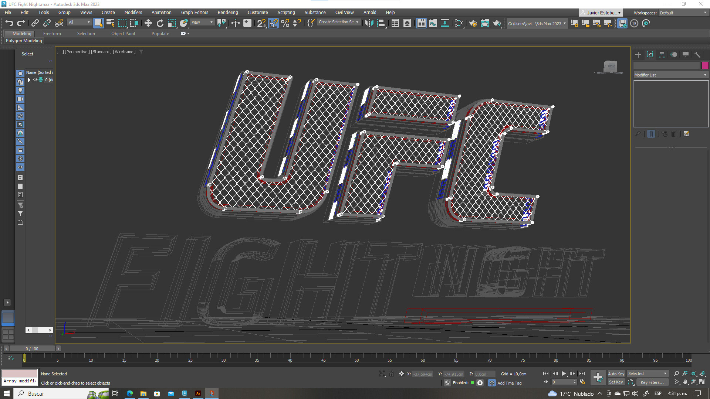
Task: Open the Curve Editor icon
Action: [x=433, y=23]
